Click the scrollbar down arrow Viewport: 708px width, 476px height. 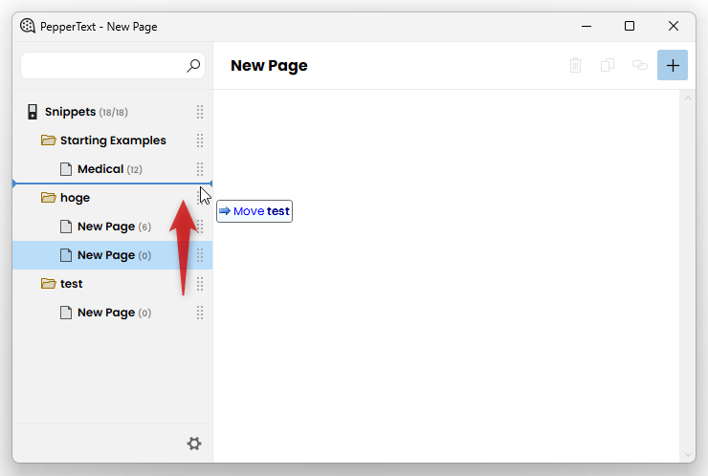pyautogui.click(x=688, y=454)
